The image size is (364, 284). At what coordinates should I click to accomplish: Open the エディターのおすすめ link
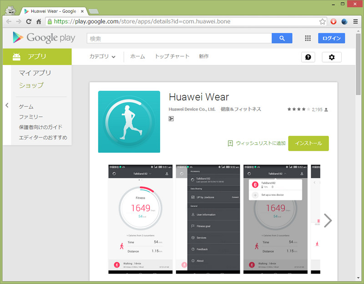tap(43, 138)
